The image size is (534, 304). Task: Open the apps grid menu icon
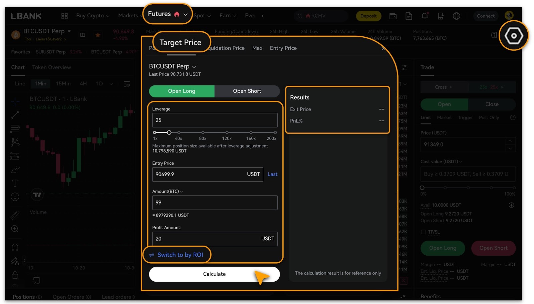tap(64, 16)
